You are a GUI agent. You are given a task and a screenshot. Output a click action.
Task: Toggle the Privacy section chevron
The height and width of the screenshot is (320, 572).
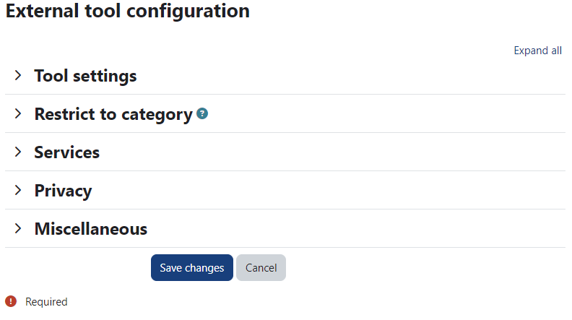(x=18, y=191)
